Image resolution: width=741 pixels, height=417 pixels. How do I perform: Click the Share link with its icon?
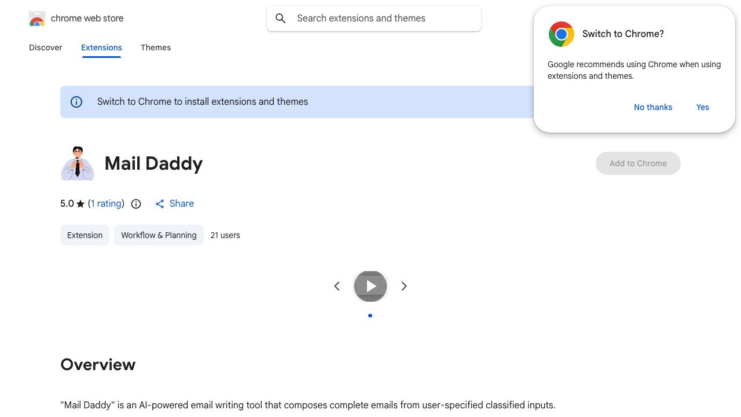click(175, 204)
